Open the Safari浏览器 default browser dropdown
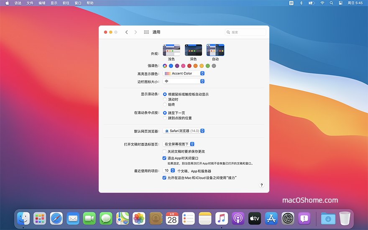 (x=184, y=131)
